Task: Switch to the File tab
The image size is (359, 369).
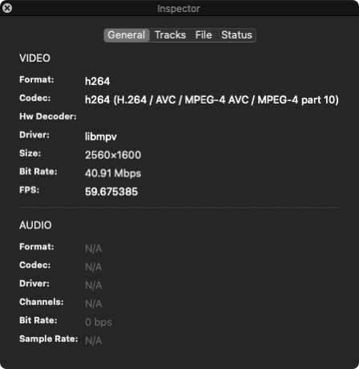Action: [204, 35]
